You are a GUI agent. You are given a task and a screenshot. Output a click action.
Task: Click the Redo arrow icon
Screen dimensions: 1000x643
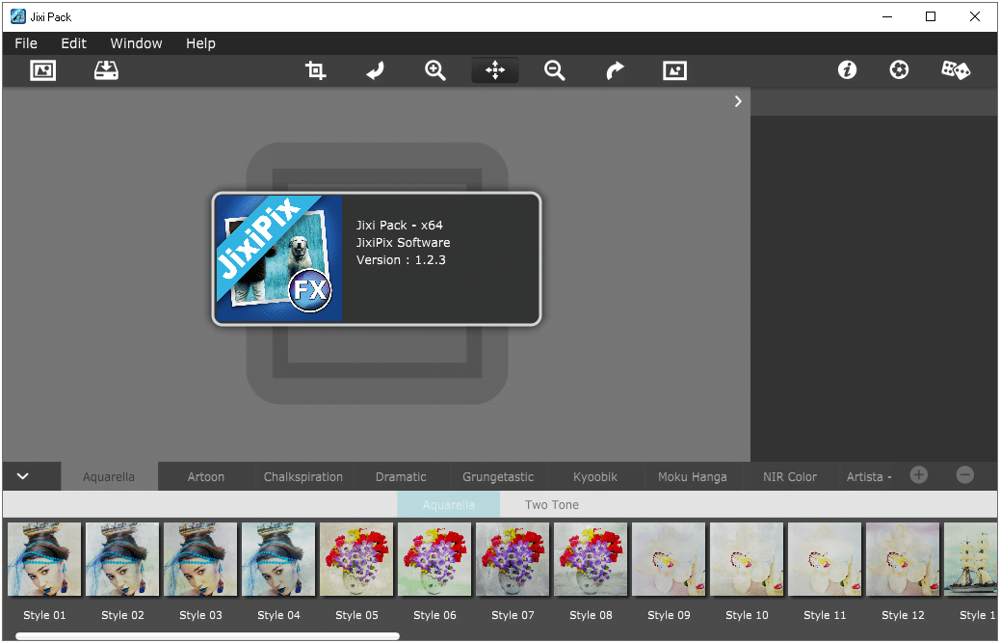(614, 70)
